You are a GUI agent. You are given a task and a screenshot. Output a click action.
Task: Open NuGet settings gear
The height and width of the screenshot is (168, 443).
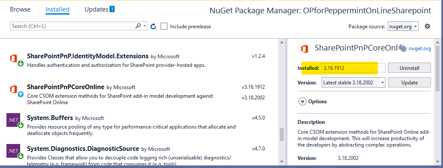click(428, 26)
